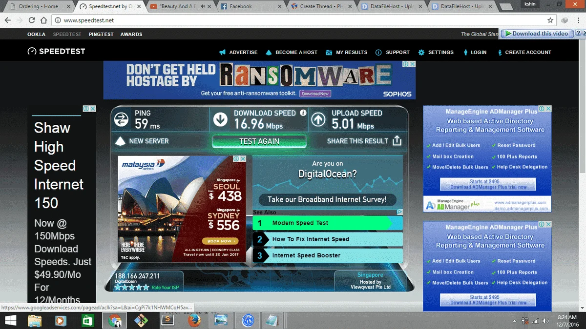The image size is (586, 329).
Task: Click the SPEEDTEST top nav link
Action: pyautogui.click(x=67, y=34)
